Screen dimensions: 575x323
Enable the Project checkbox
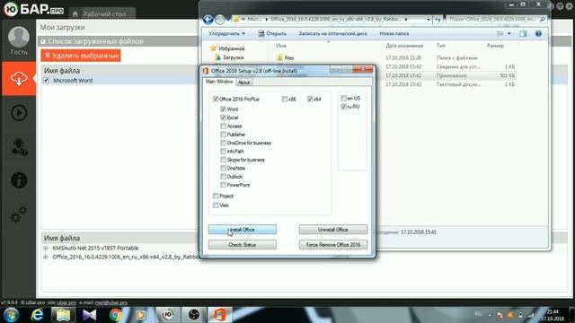click(216, 196)
